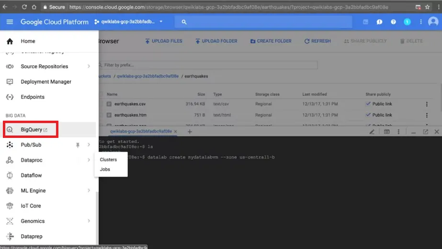Image resolution: width=442 pixels, height=249 pixels.
Task: Toggle Public link checkbox for earthquakes.htm
Action: coord(368,115)
